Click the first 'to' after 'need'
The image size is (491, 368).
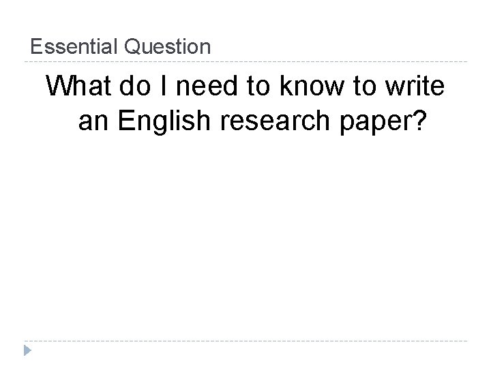258,86
